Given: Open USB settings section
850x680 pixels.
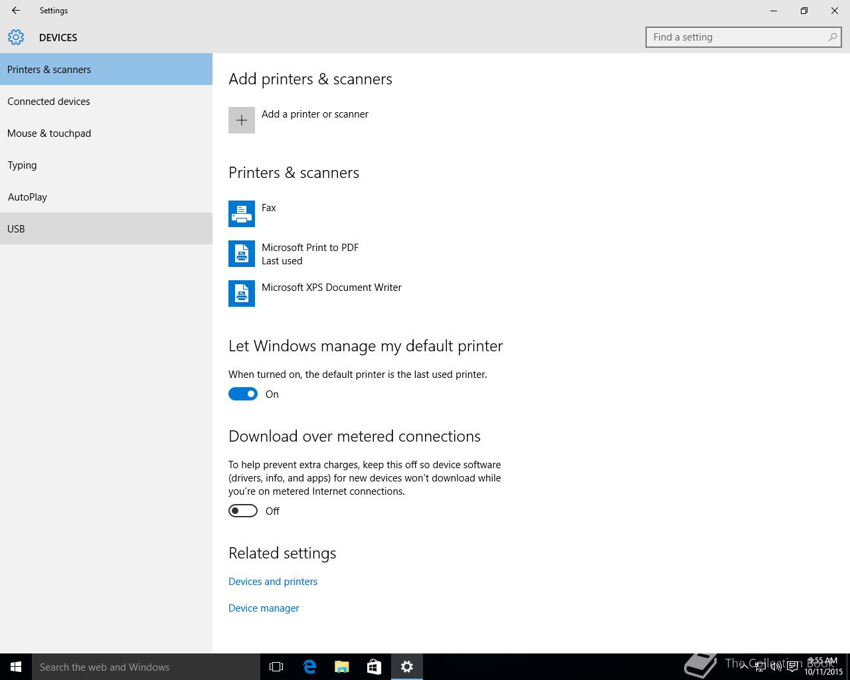Looking at the screenshot, I should (106, 228).
